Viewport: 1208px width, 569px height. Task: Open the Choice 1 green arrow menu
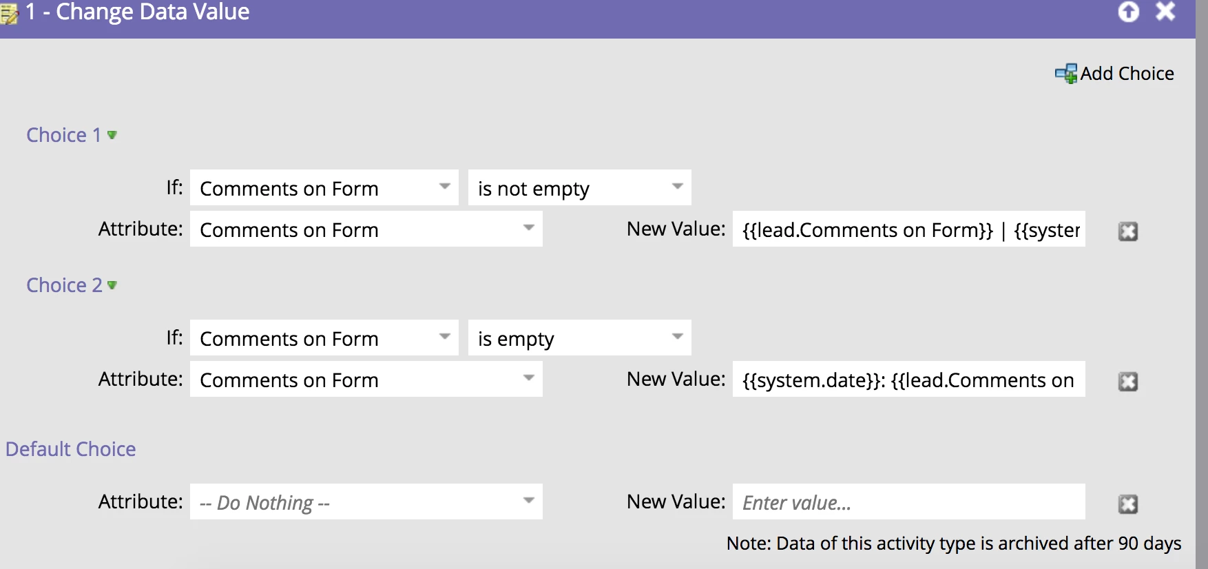tap(112, 135)
